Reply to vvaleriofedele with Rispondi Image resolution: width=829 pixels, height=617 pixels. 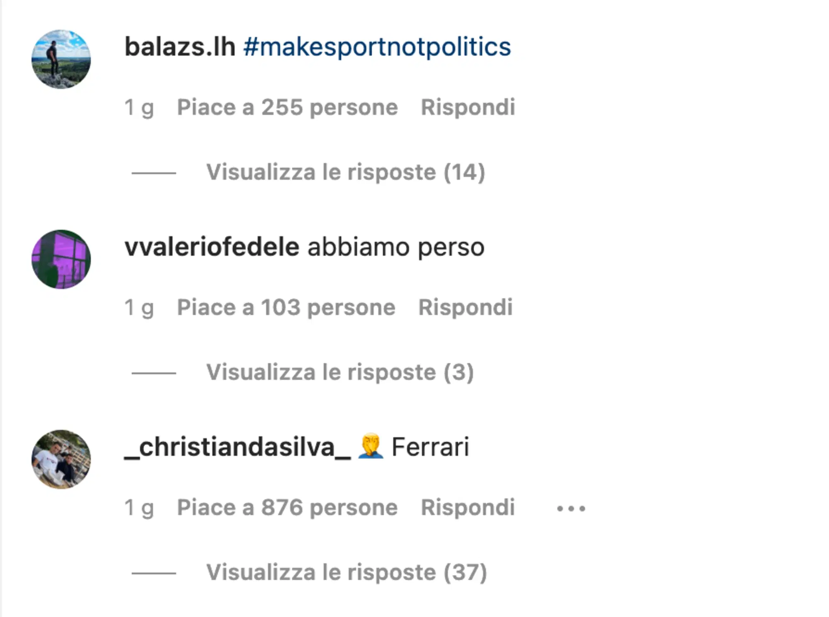pos(465,307)
